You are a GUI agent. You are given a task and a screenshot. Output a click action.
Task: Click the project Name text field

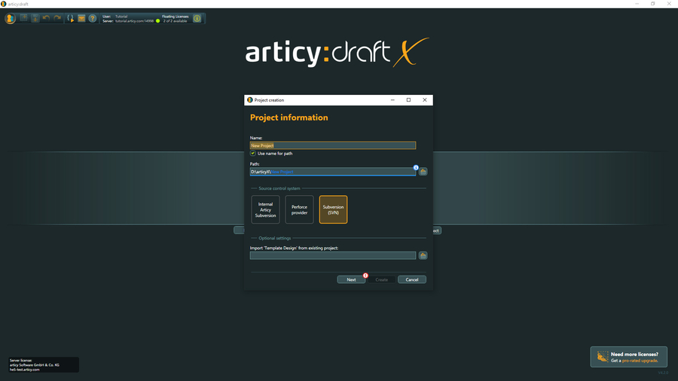332,145
